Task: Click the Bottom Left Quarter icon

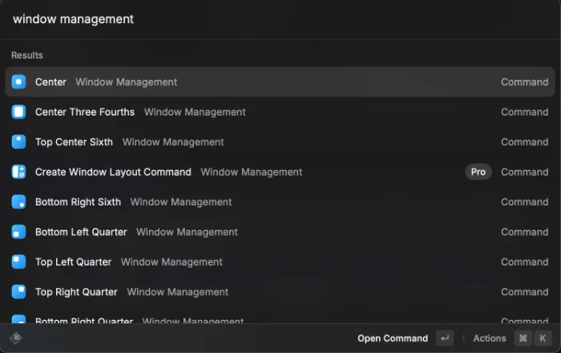Action: (19, 232)
